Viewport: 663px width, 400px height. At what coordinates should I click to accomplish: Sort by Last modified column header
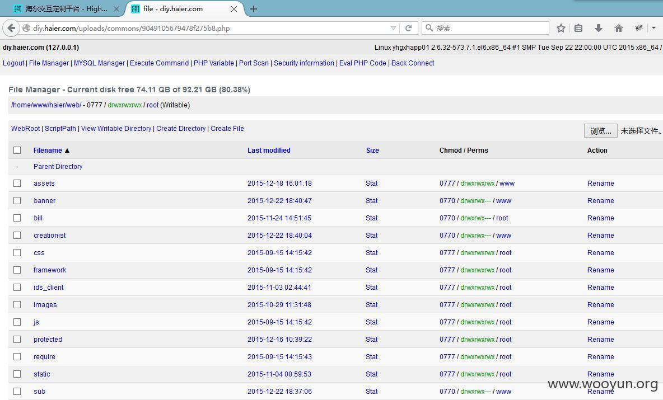269,150
